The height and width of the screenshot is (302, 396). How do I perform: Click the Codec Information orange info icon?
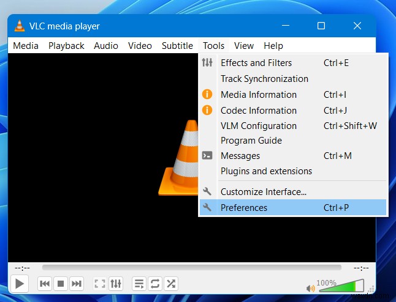click(207, 110)
